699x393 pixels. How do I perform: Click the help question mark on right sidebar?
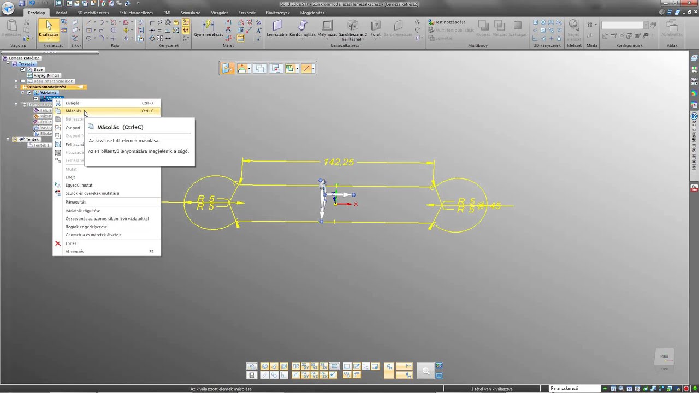(694, 116)
